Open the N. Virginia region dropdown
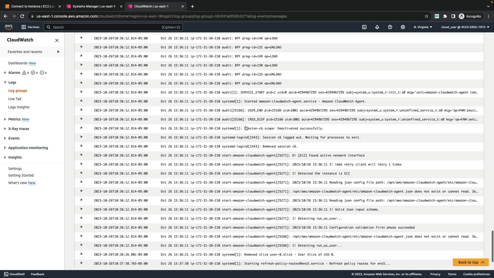This screenshot has height=278, width=494. tap(423, 27)
